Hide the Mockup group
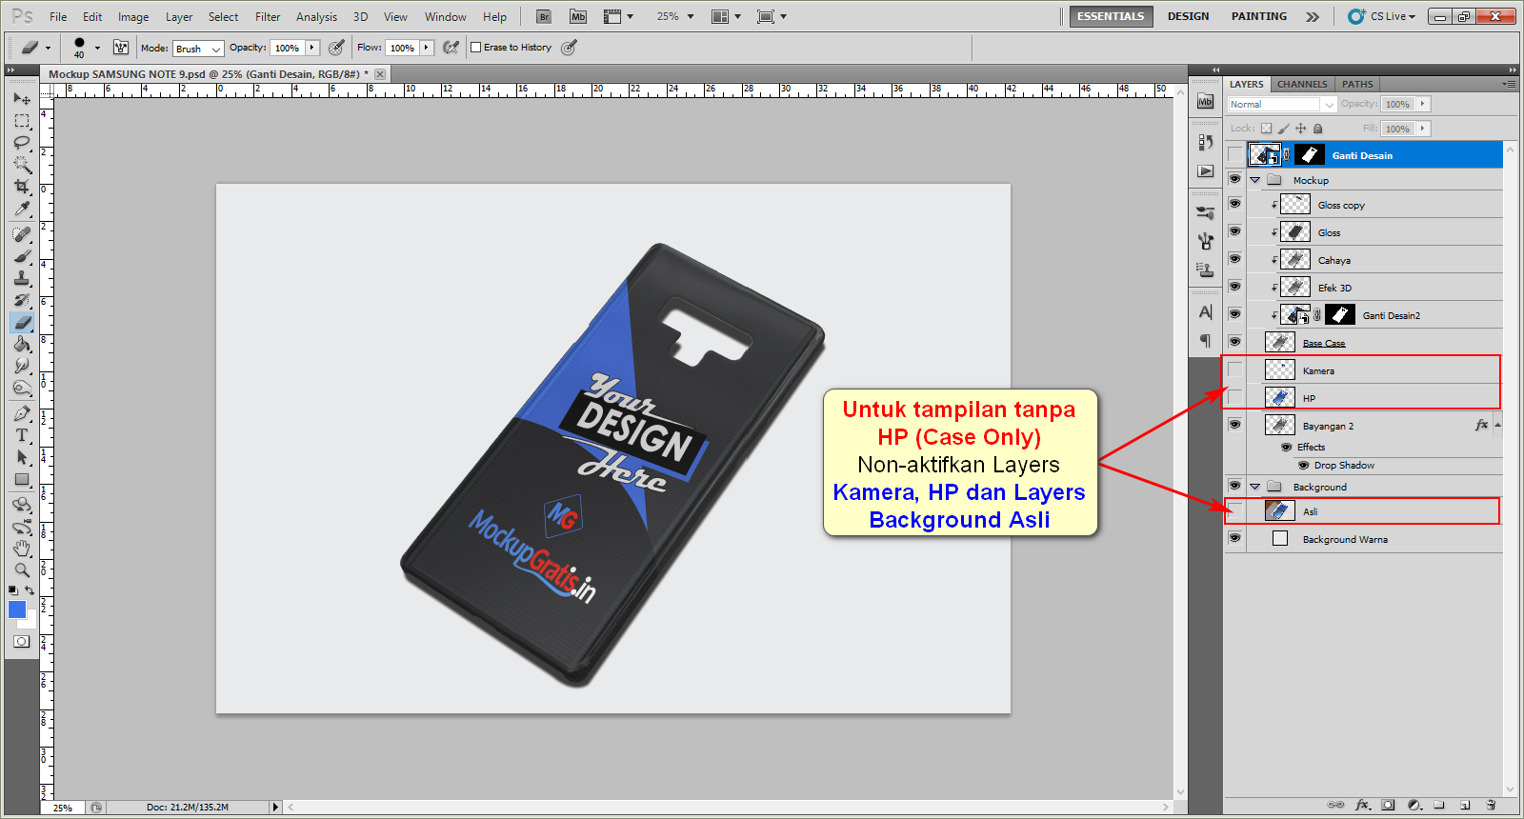The image size is (1524, 819). click(x=1235, y=179)
